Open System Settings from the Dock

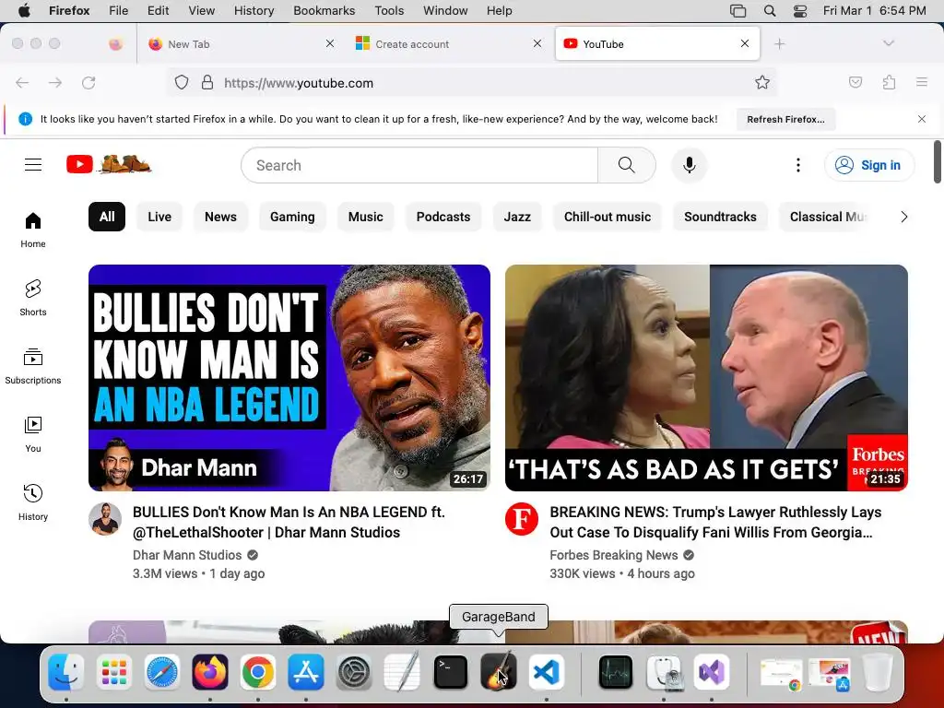[354, 672]
